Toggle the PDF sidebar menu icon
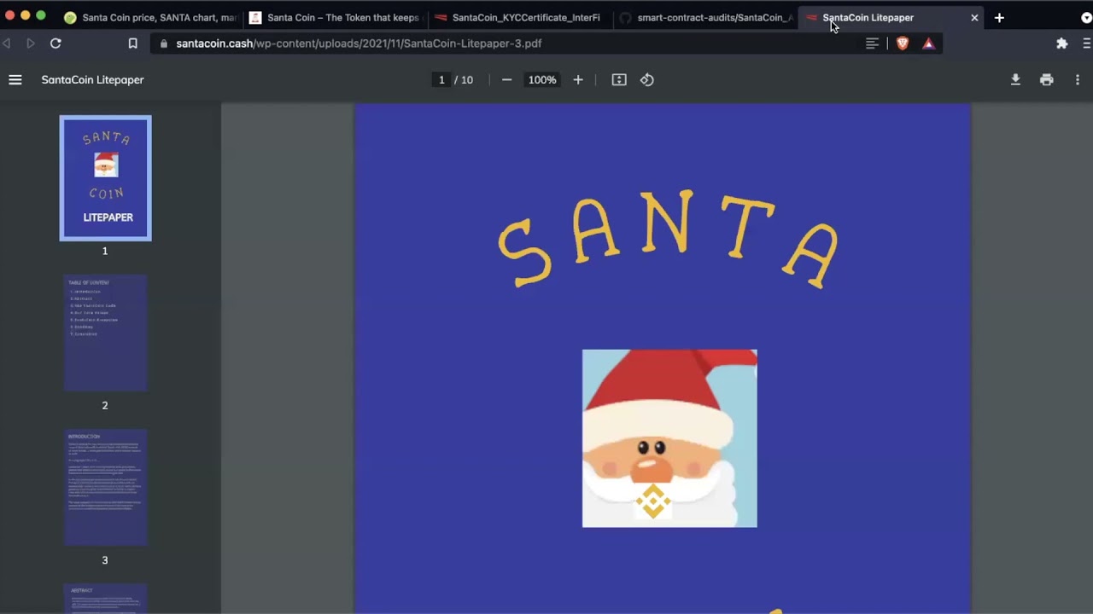1093x614 pixels. (x=15, y=79)
